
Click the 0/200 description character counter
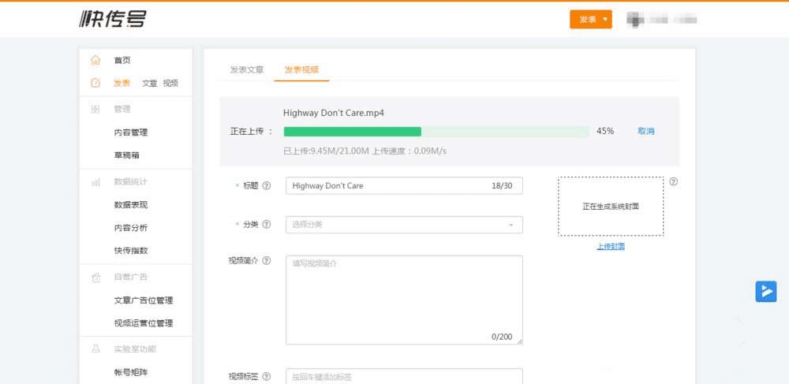502,337
